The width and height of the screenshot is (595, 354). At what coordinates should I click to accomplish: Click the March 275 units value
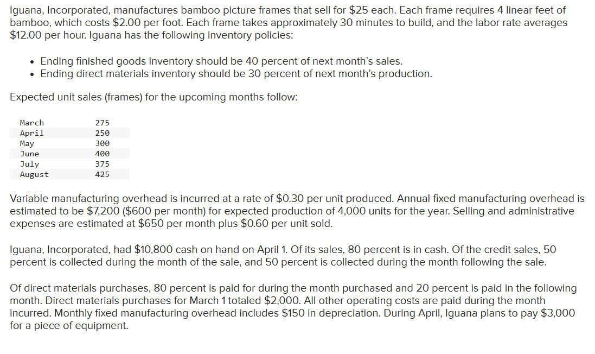(x=102, y=123)
